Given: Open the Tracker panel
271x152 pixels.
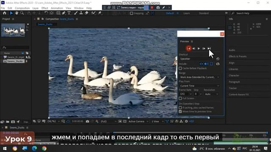Looking at the screenshot, I should (x=233, y=88).
